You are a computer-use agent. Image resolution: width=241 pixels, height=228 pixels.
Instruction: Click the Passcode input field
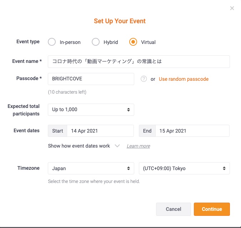click(91, 79)
